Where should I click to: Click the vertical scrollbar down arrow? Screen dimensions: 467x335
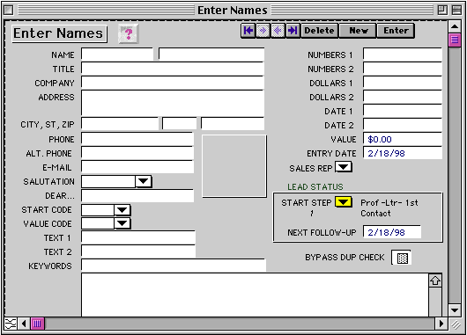click(x=455, y=310)
